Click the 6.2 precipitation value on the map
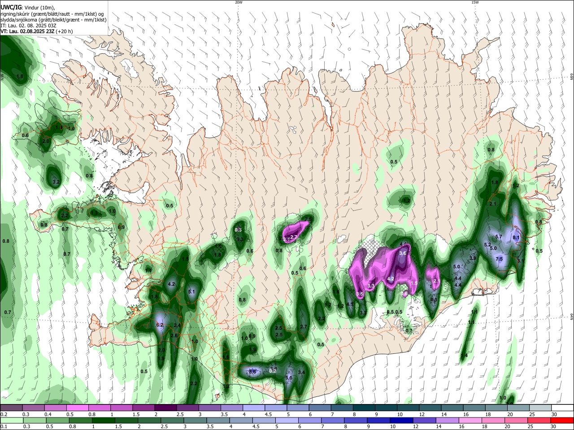Viewport: 574px width, 430px height. [160, 325]
